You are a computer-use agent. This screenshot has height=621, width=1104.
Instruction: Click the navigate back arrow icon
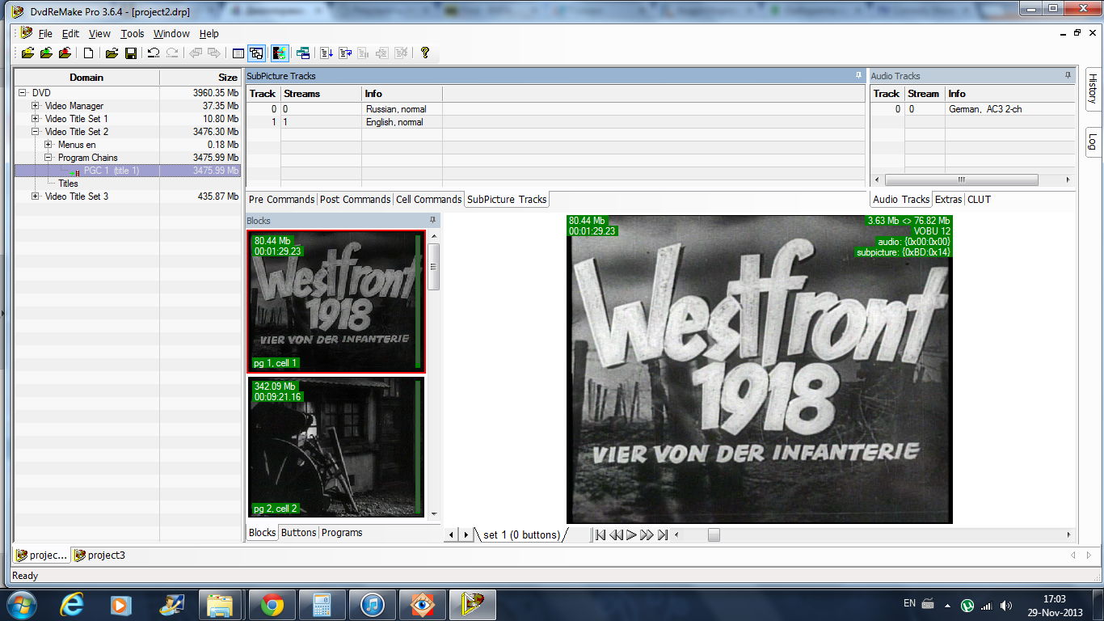coord(196,53)
